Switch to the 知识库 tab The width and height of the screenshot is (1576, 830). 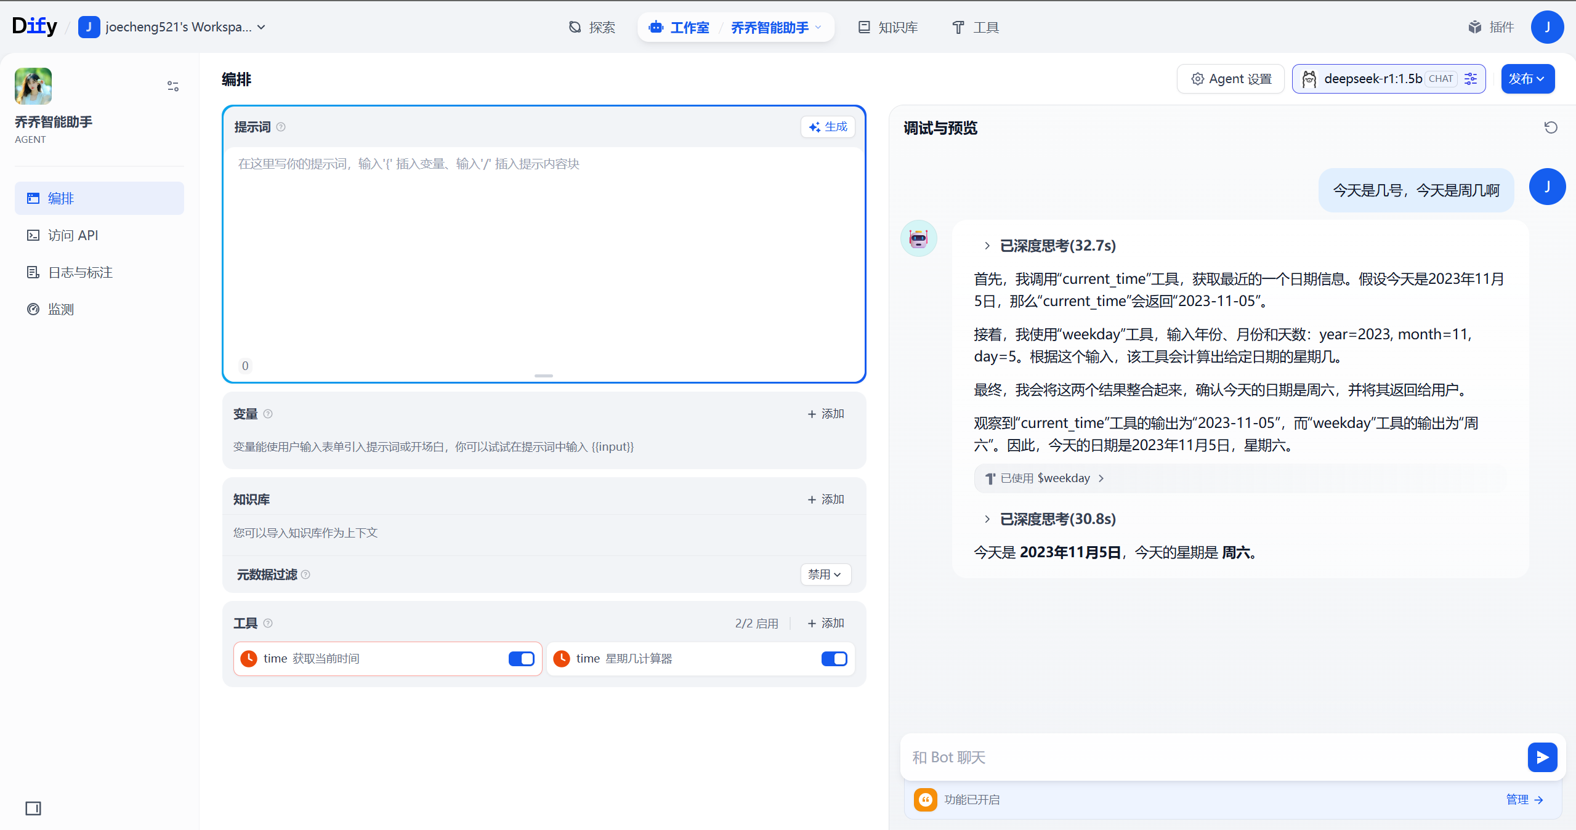(x=887, y=27)
